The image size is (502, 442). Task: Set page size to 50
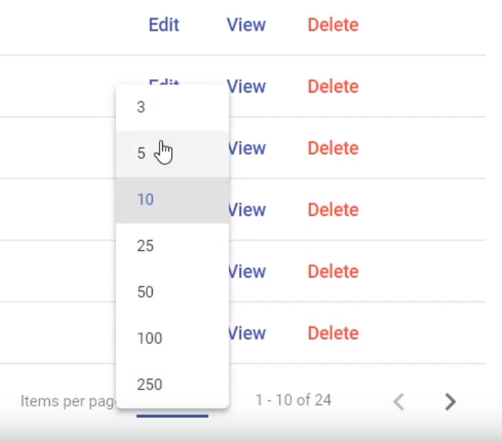173,292
